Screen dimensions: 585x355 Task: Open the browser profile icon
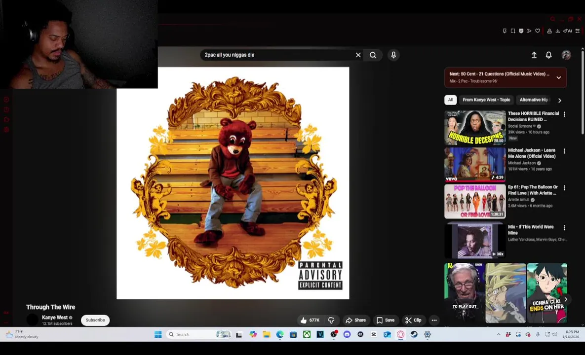(549, 31)
